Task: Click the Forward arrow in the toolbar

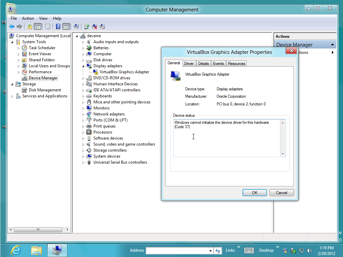Action: [19, 27]
